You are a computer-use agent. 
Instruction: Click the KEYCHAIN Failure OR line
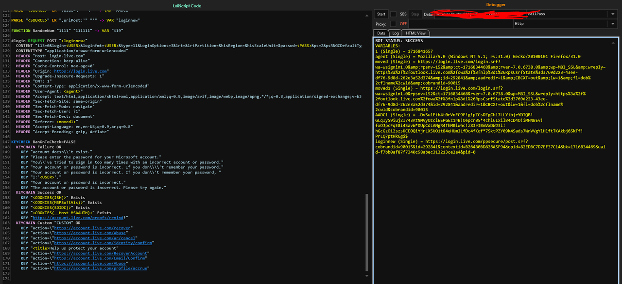(x=39, y=147)
